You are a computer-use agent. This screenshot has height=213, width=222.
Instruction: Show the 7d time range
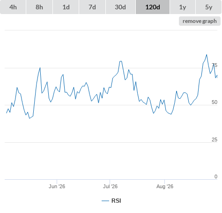[92, 7]
